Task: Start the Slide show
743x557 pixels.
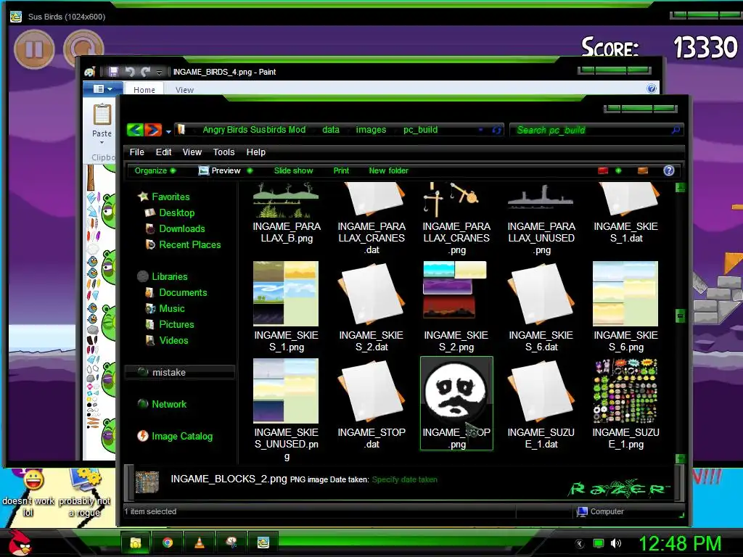Action: [x=293, y=170]
